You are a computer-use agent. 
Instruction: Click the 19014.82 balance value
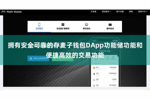tap(105, 51)
